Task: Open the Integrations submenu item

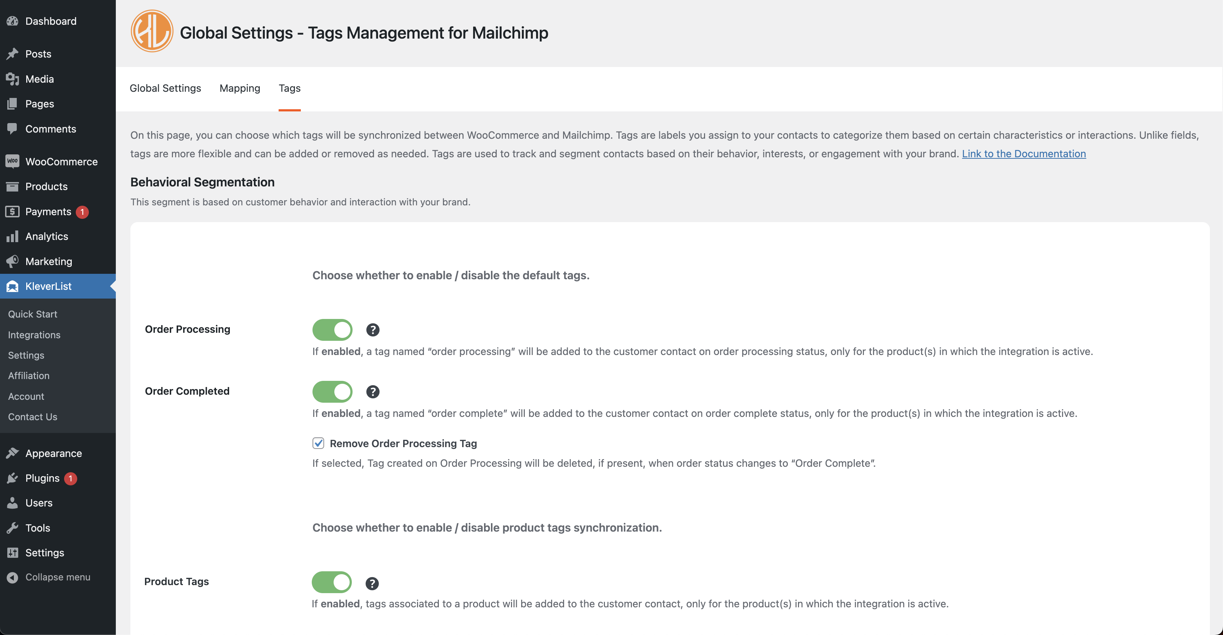Action: [34, 335]
